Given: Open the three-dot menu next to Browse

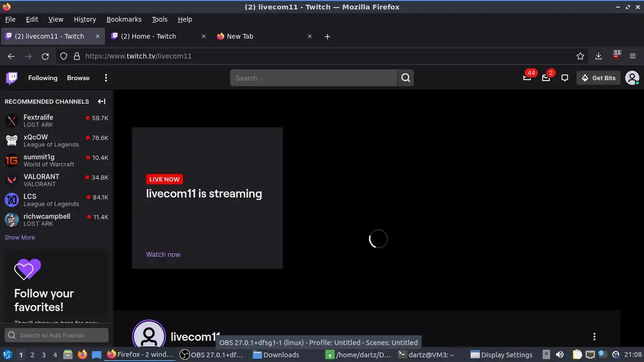Looking at the screenshot, I should pyautogui.click(x=106, y=78).
